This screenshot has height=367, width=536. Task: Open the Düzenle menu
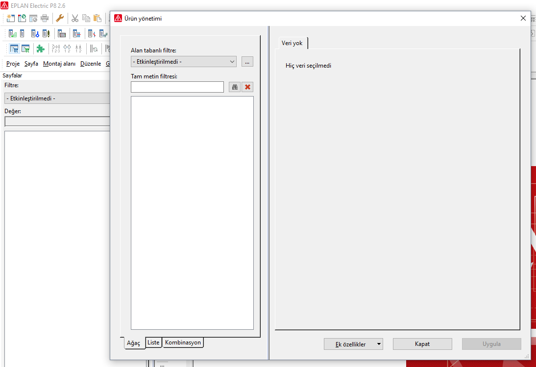pyautogui.click(x=91, y=64)
